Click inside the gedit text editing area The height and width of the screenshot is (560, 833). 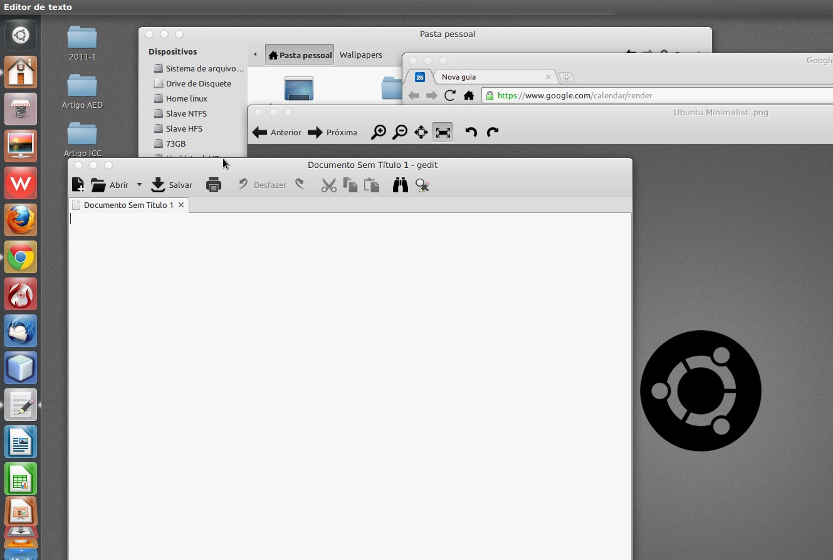[x=350, y=386]
